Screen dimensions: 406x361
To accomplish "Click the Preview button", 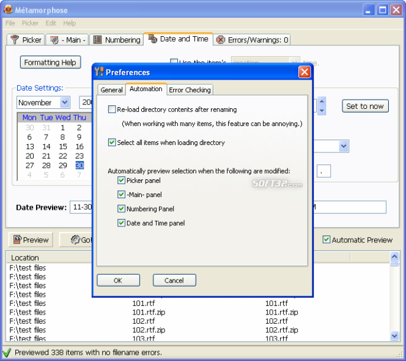I will (x=31, y=240).
